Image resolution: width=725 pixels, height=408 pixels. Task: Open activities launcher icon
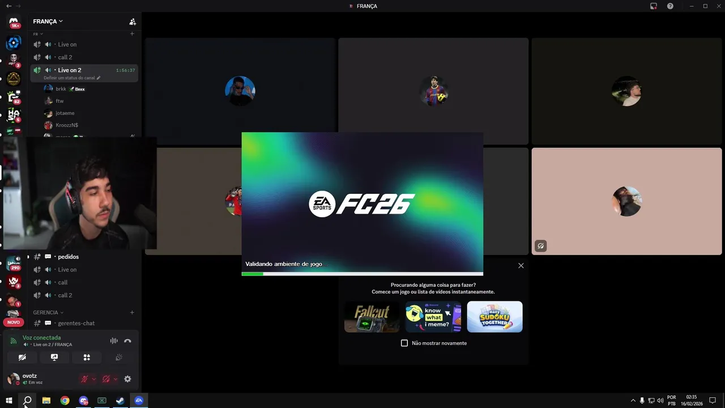pyautogui.click(x=87, y=358)
